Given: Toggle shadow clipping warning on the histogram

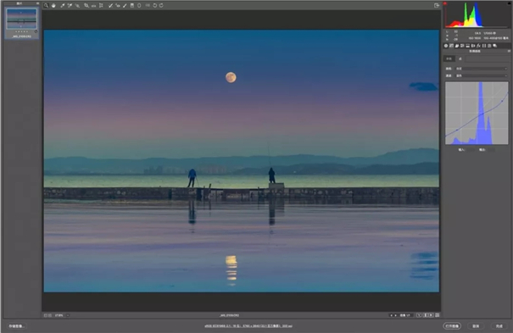Looking at the screenshot, I should pos(445,3).
